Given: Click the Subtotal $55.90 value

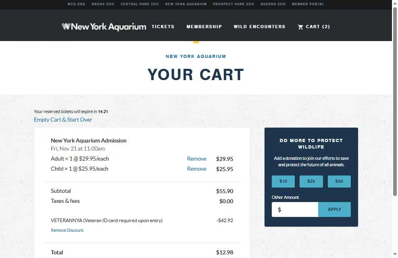Looking at the screenshot, I should point(225,191).
